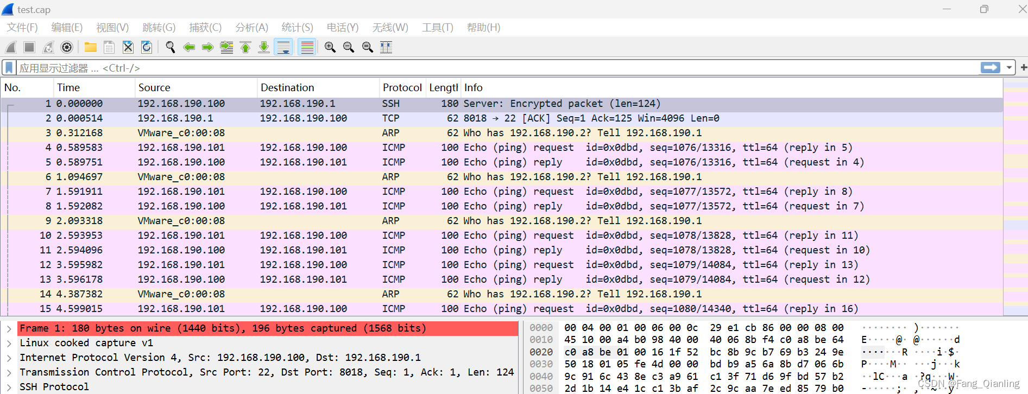Expand Internet Protocol Version 4 row

click(x=9, y=358)
